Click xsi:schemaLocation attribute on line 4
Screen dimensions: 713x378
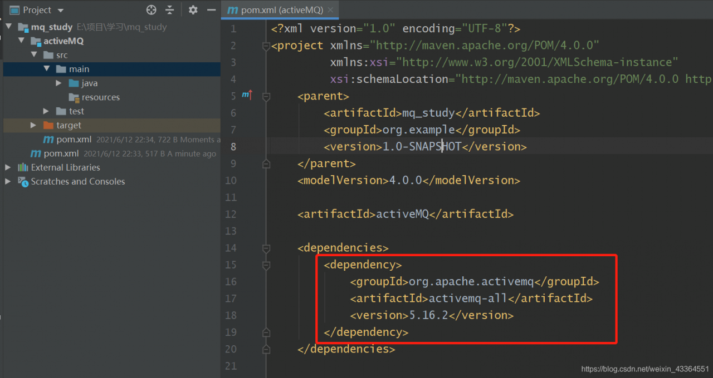point(389,79)
